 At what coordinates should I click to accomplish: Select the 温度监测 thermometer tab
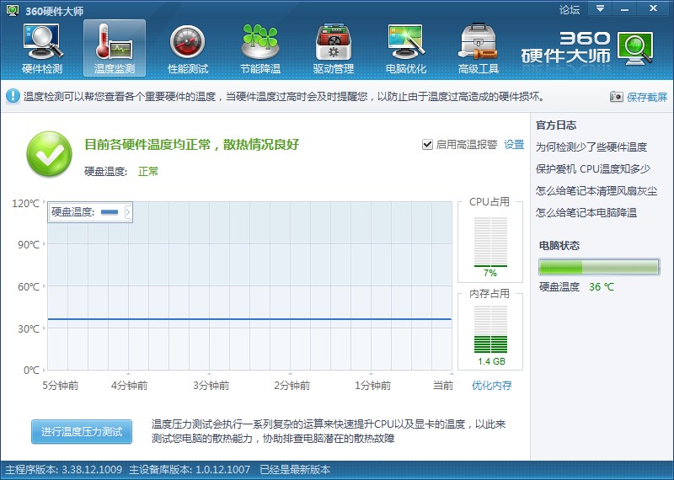point(115,49)
